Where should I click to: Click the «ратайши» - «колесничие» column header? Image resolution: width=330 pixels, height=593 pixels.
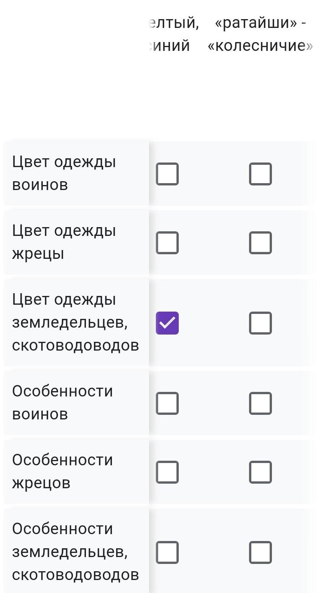(x=260, y=34)
